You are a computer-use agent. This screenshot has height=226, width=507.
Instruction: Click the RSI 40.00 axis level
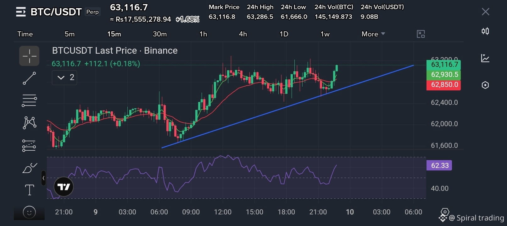[x=439, y=188]
